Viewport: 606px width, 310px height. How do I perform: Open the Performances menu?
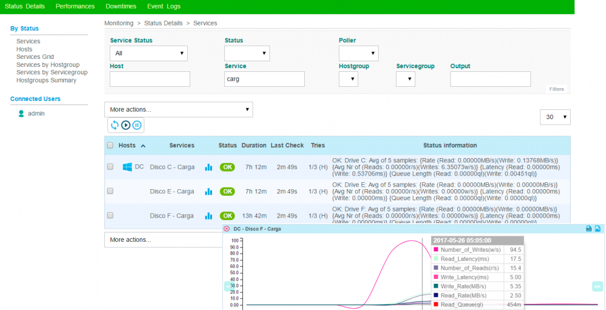click(x=75, y=7)
